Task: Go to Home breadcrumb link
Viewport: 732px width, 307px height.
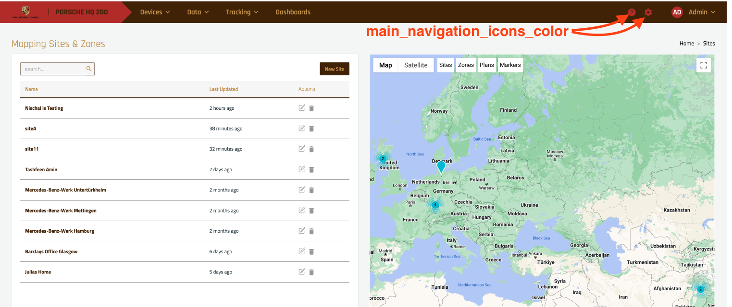Action: (686, 43)
